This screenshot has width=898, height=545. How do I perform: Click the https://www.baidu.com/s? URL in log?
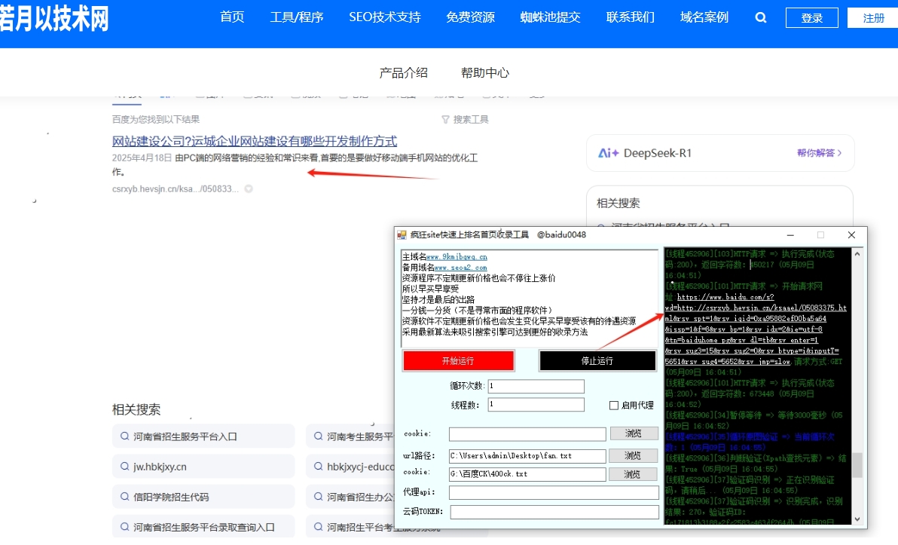click(x=725, y=297)
